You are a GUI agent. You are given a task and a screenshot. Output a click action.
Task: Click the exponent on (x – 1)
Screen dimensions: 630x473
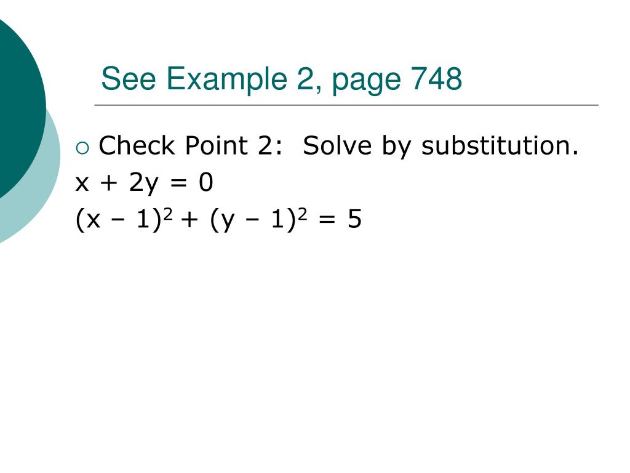pyautogui.click(x=169, y=214)
